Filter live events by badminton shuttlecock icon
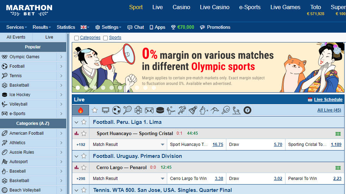Screen dimensions: 346x194 tap(193, 110)
